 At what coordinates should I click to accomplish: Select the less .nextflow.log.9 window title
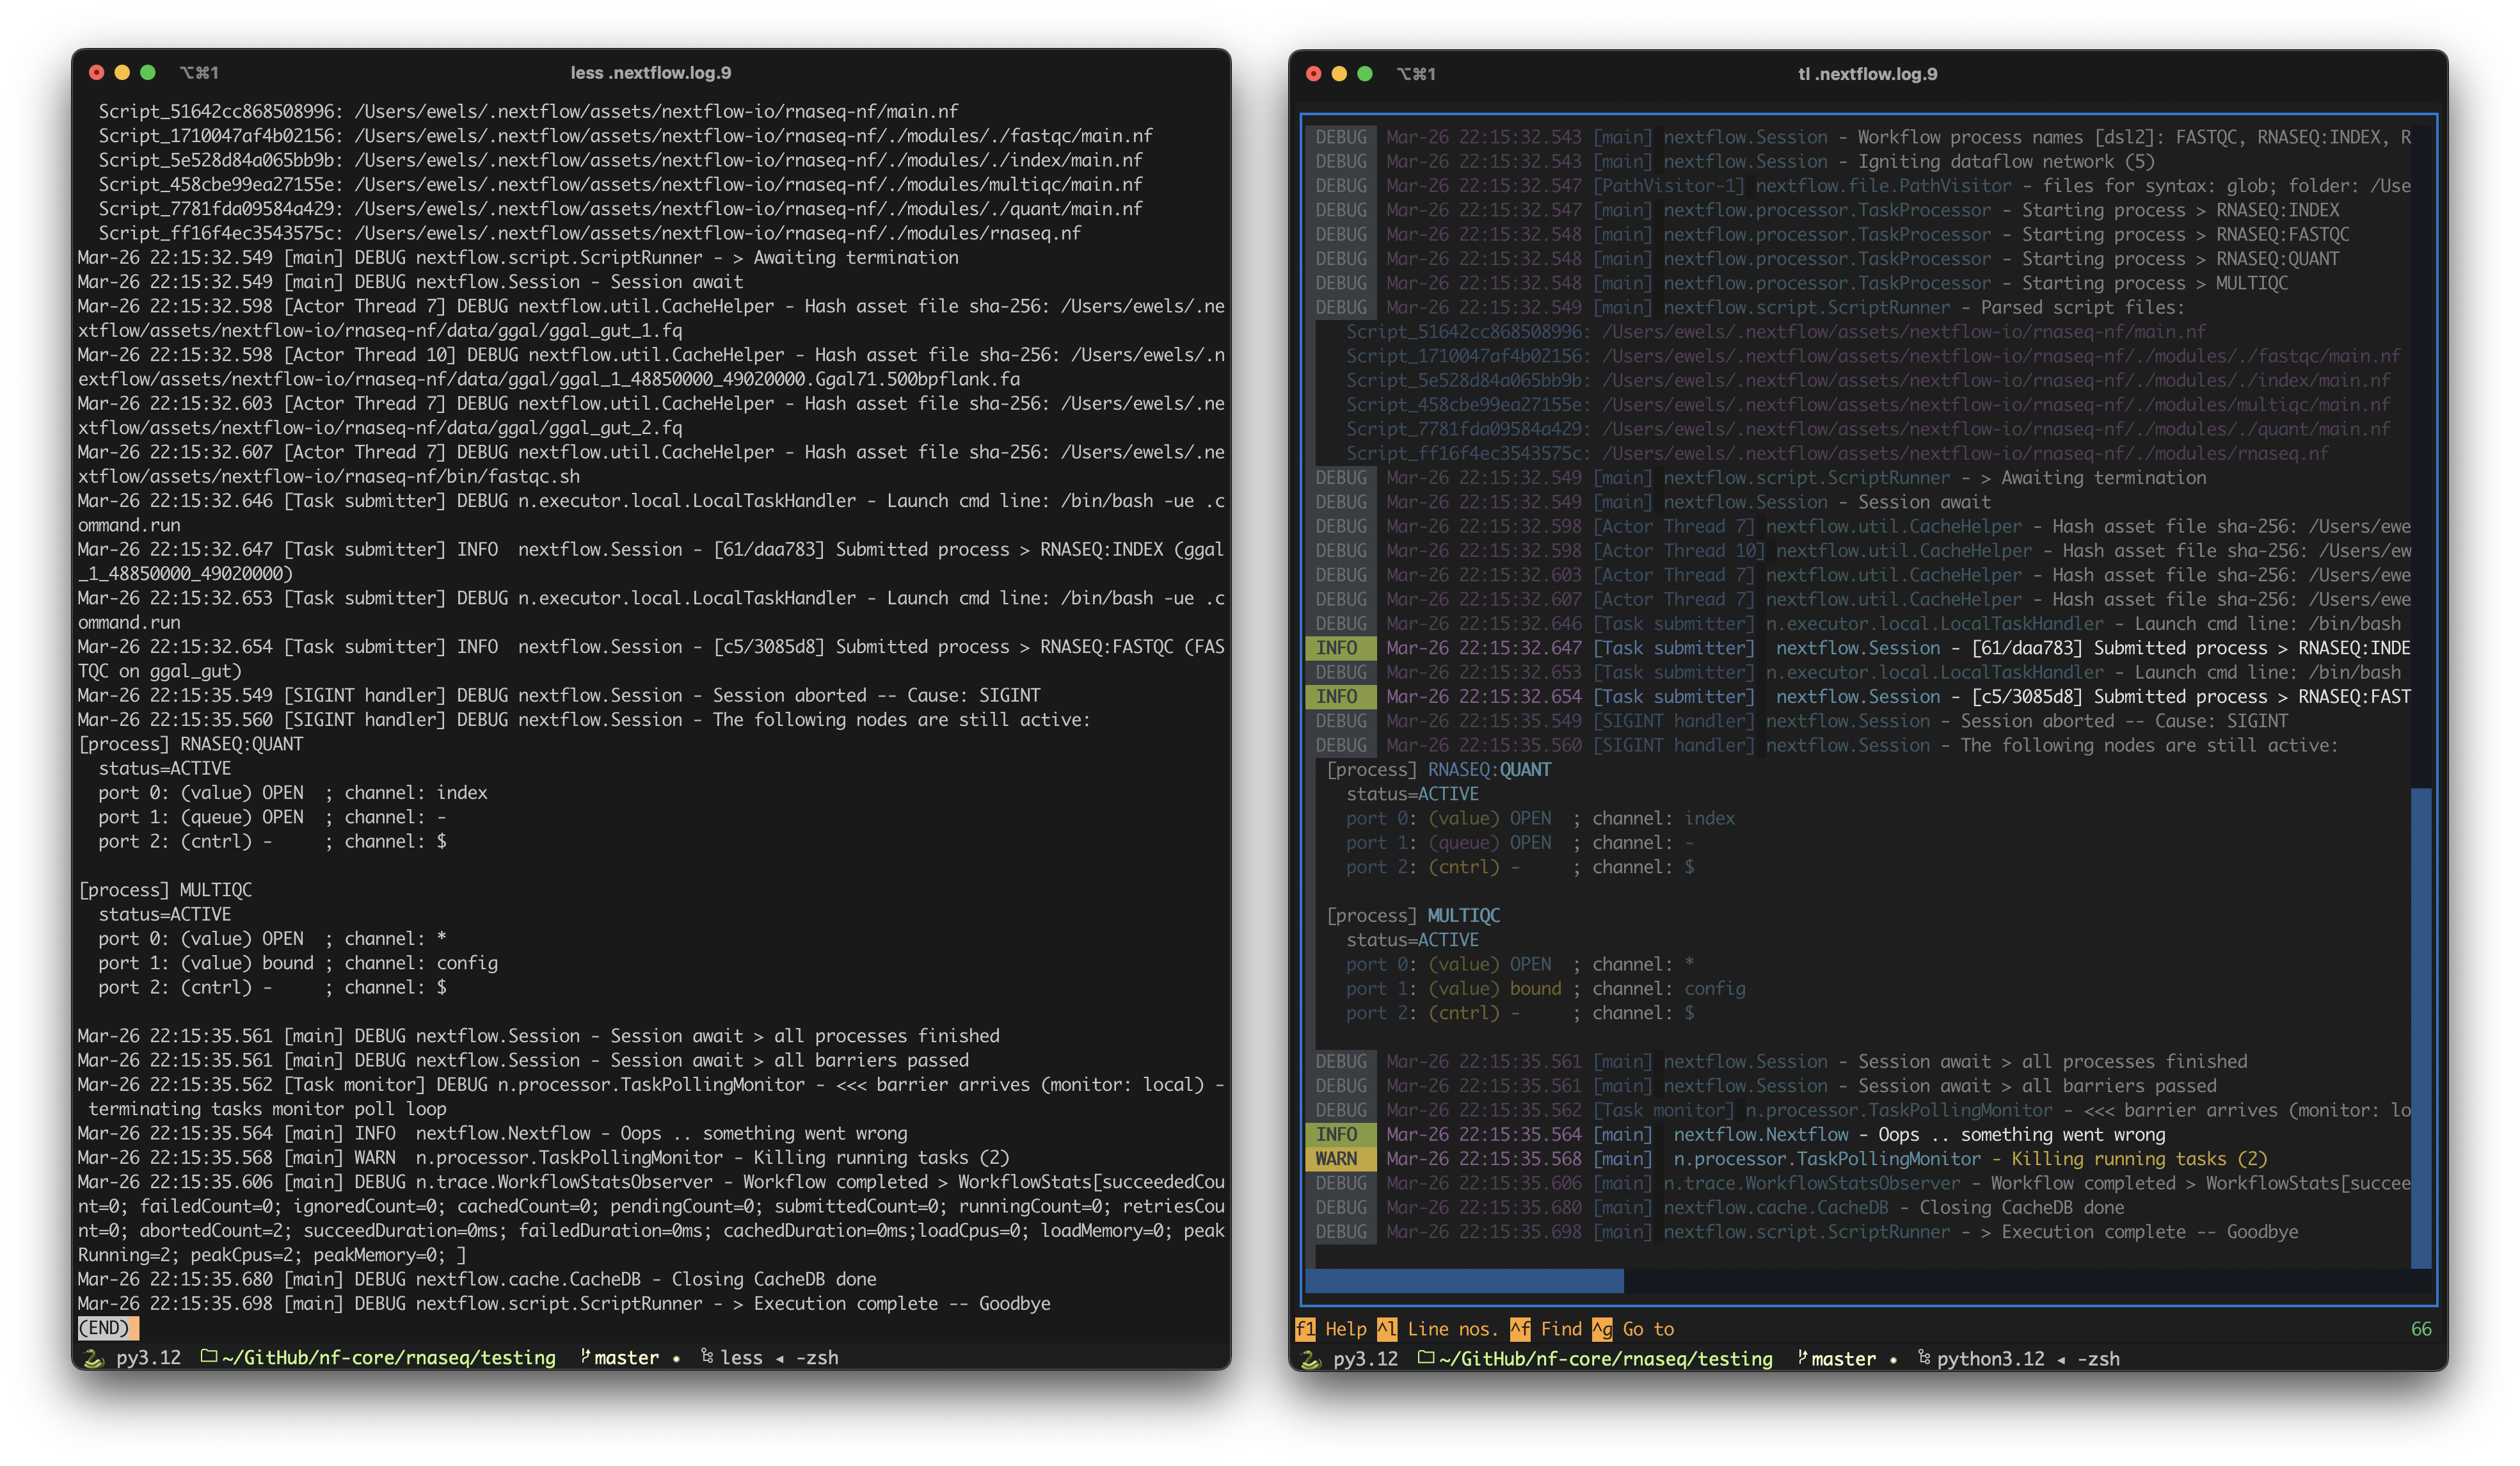pos(651,72)
